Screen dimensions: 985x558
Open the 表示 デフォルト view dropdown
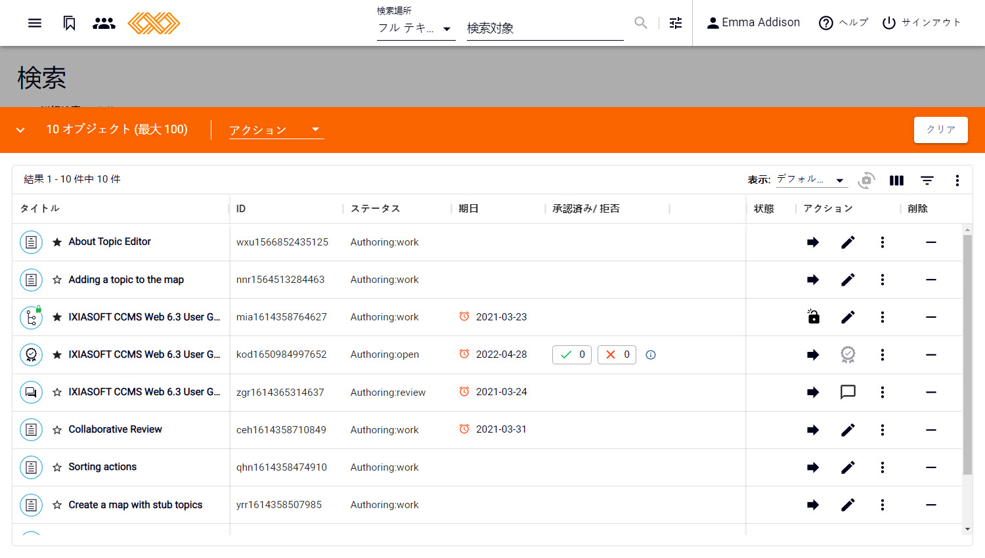[x=812, y=179]
